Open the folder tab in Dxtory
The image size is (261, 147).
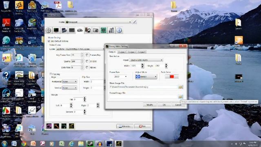tap(64, 30)
